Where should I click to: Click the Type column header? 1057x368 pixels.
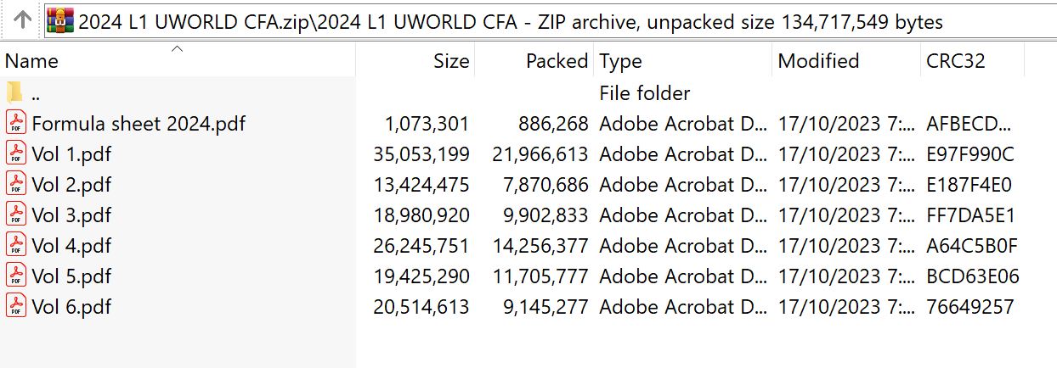(x=620, y=62)
